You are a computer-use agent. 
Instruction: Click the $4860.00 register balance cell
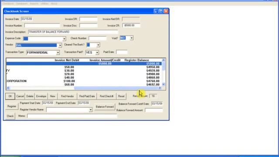(153, 78)
